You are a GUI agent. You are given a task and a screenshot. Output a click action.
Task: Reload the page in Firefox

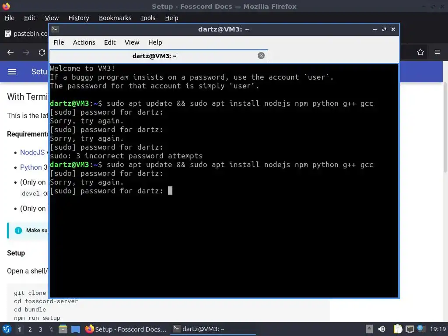pyautogui.click(x=42, y=52)
